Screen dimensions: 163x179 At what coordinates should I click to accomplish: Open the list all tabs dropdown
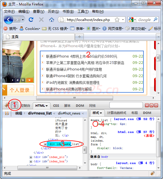(158, 37)
